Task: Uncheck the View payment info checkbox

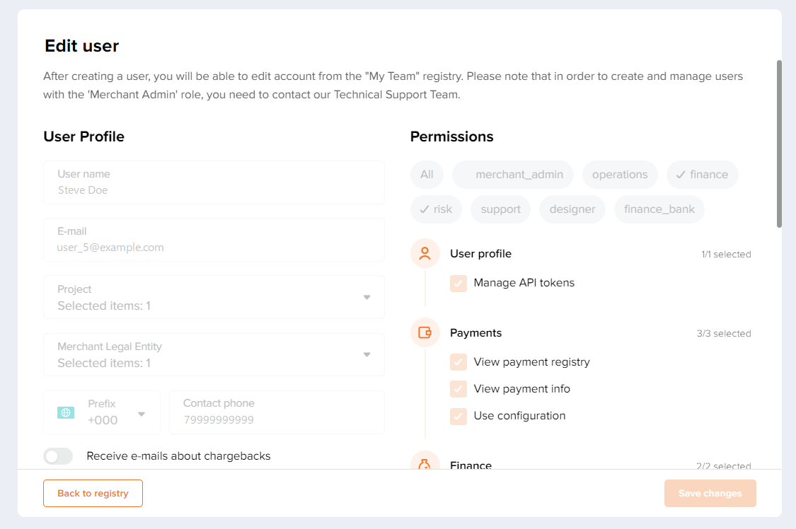Action: (x=458, y=389)
